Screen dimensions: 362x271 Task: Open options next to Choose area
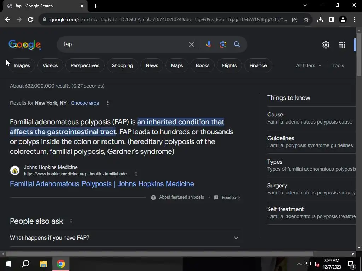(107, 103)
